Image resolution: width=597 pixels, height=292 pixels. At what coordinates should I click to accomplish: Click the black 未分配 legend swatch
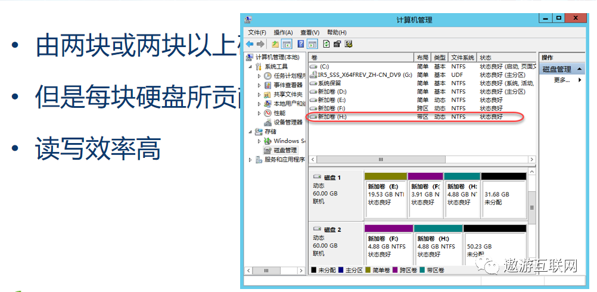(x=314, y=270)
